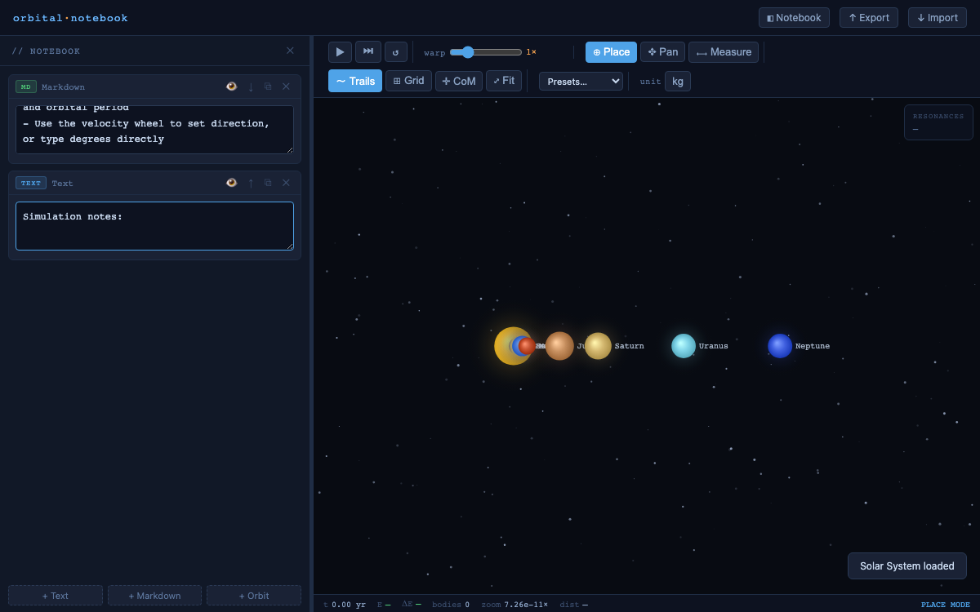The width and height of the screenshot is (980, 612).
Task: Select the Uranus planet body
Action: coord(684,346)
